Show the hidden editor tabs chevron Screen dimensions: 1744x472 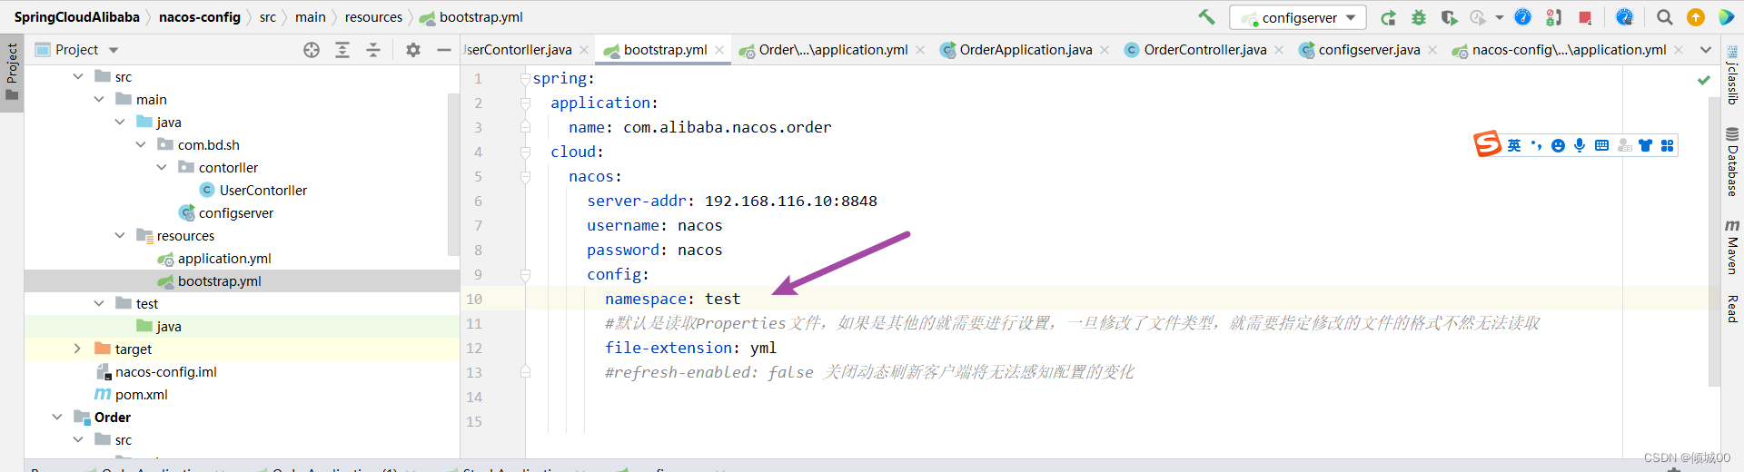[1706, 50]
